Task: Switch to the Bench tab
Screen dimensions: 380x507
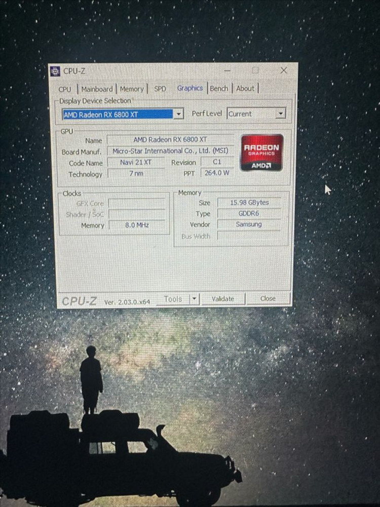Action: (219, 88)
